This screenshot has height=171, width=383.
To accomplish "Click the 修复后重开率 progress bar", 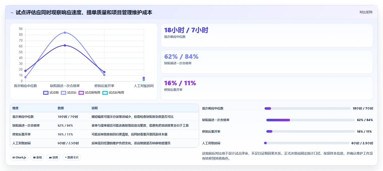I will click(310, 131).
